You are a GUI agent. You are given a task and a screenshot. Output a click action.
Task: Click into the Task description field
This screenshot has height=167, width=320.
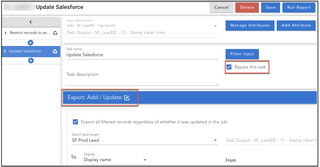point(142,78)
